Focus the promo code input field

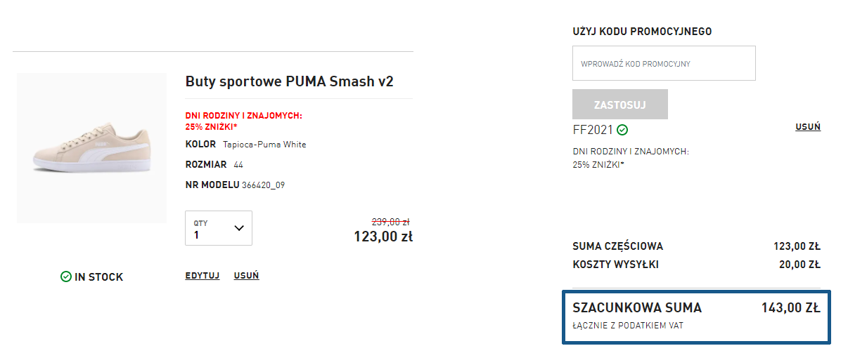click(x=664, y=63)
